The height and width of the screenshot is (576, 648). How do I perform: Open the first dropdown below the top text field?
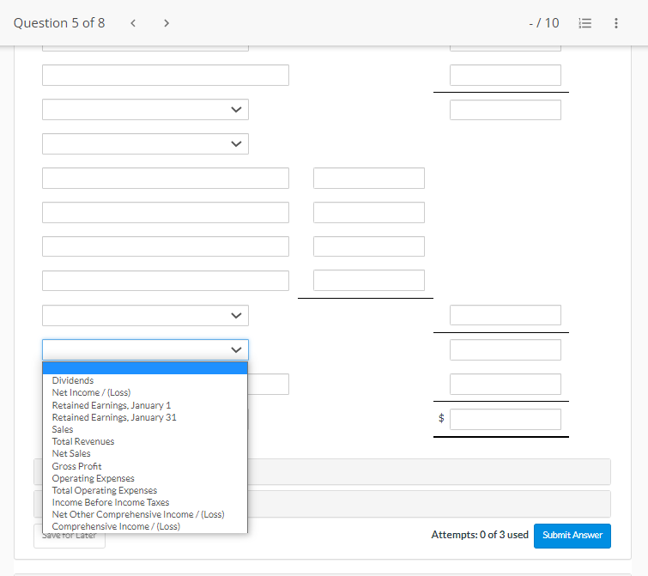[x=145, y=110]
